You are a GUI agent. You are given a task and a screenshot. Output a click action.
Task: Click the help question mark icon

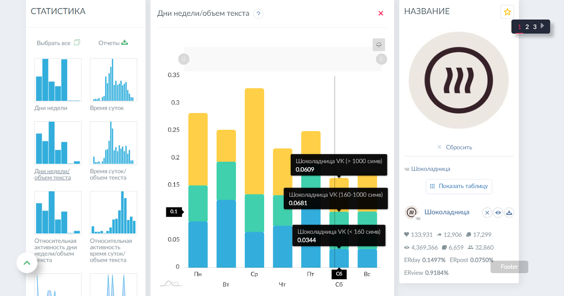click(258, 14)
